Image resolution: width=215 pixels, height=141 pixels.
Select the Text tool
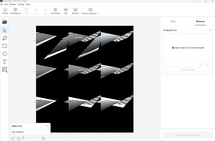(5, 62)
